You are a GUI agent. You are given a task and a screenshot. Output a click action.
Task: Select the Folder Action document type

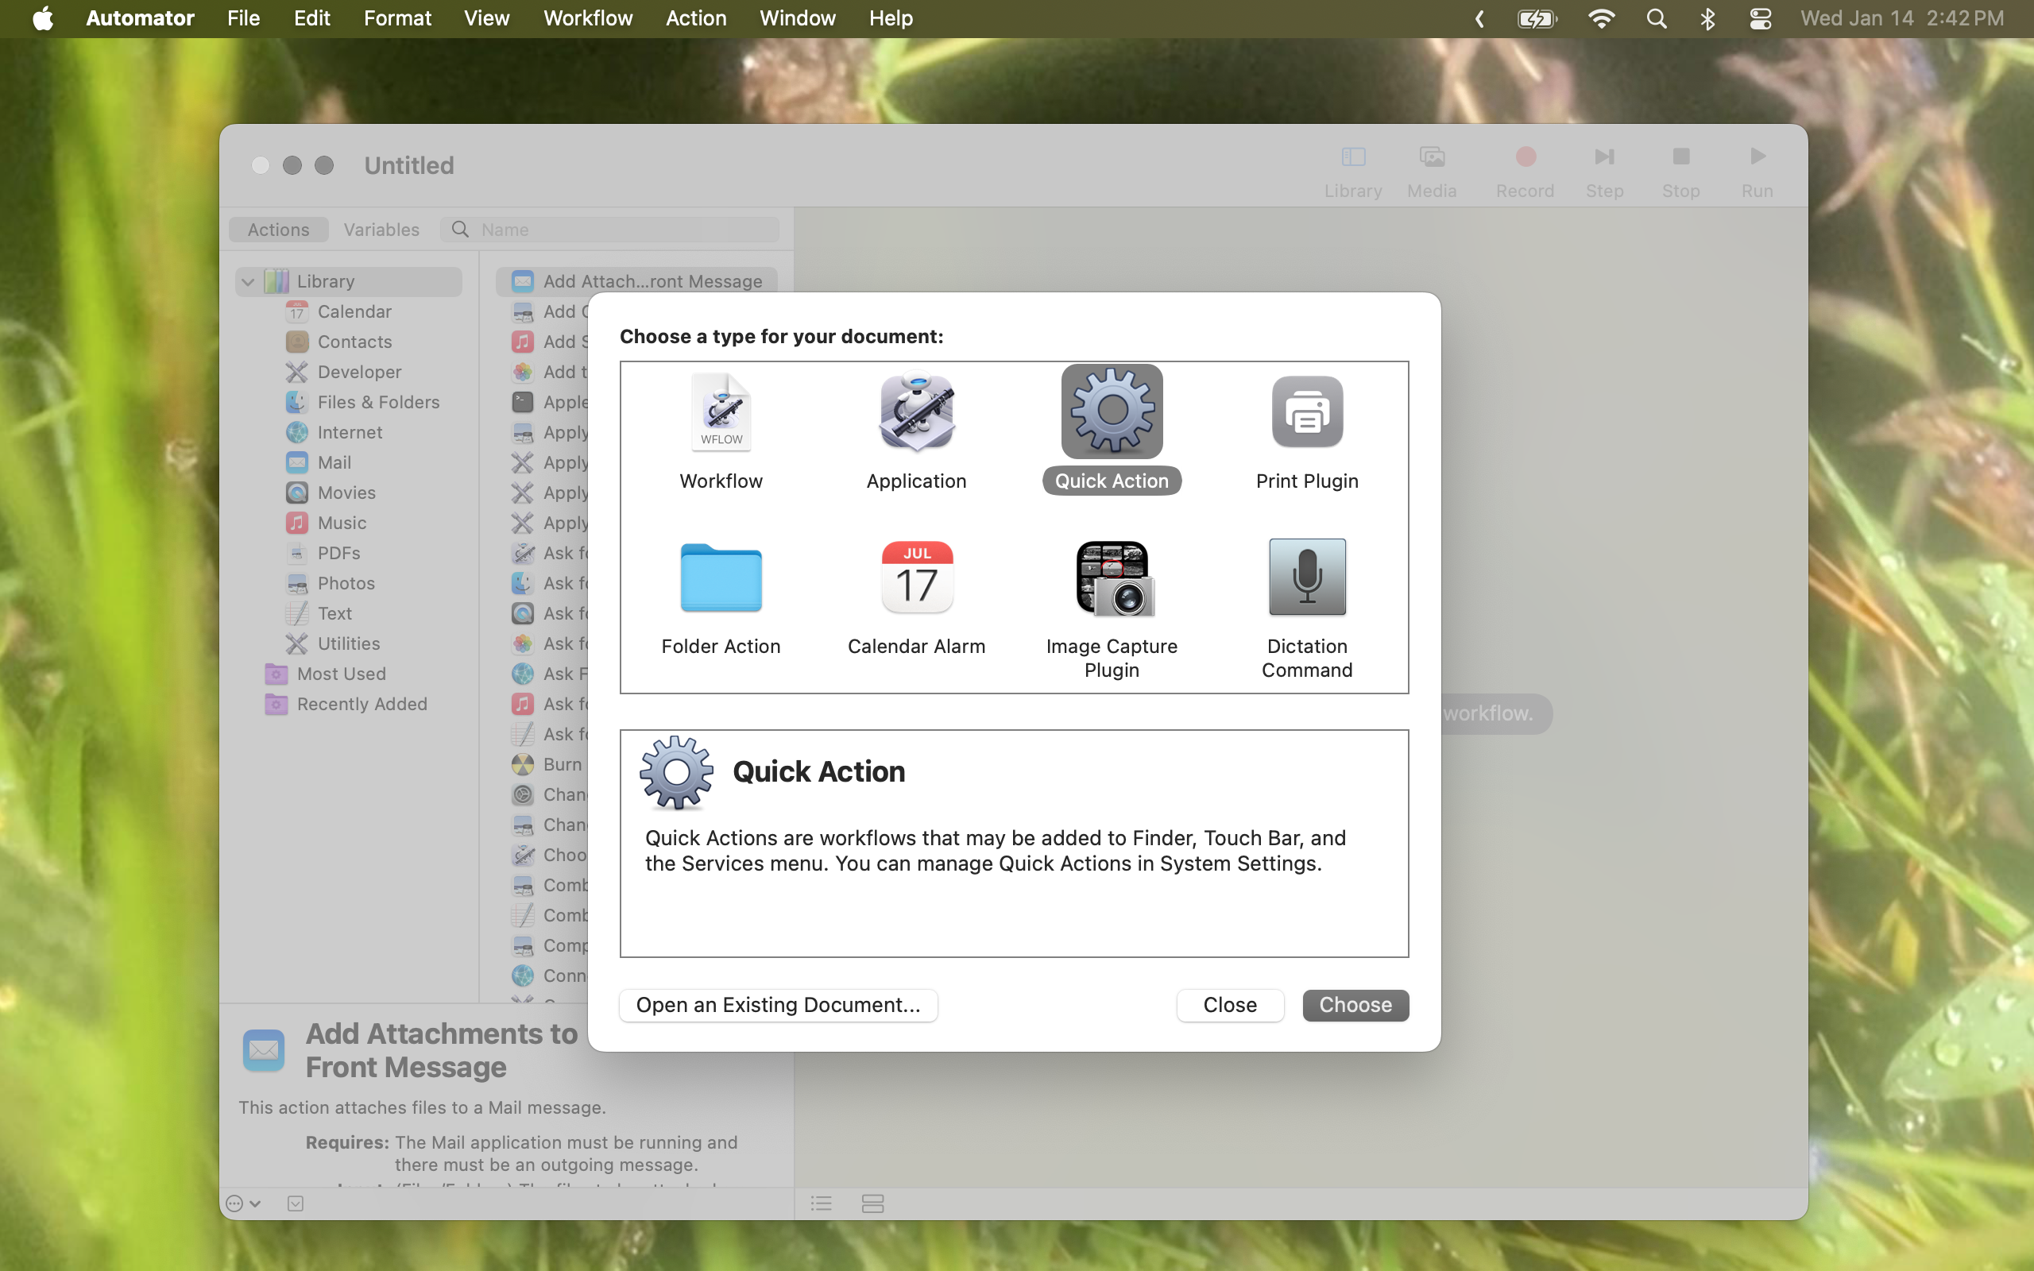[x=721, y=578]
